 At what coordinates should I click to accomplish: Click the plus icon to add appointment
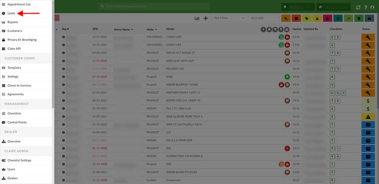pos(206,18)
